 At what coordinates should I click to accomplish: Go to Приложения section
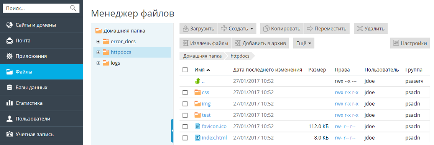(41, 56)
